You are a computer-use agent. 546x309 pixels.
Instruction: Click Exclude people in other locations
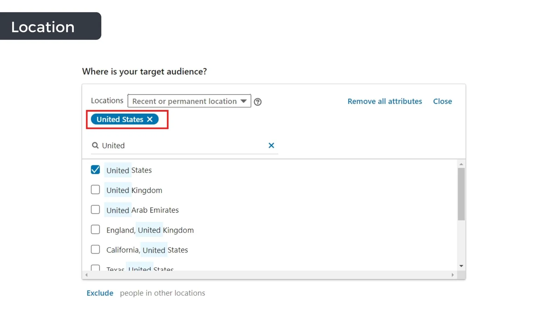tap(100, 293)
